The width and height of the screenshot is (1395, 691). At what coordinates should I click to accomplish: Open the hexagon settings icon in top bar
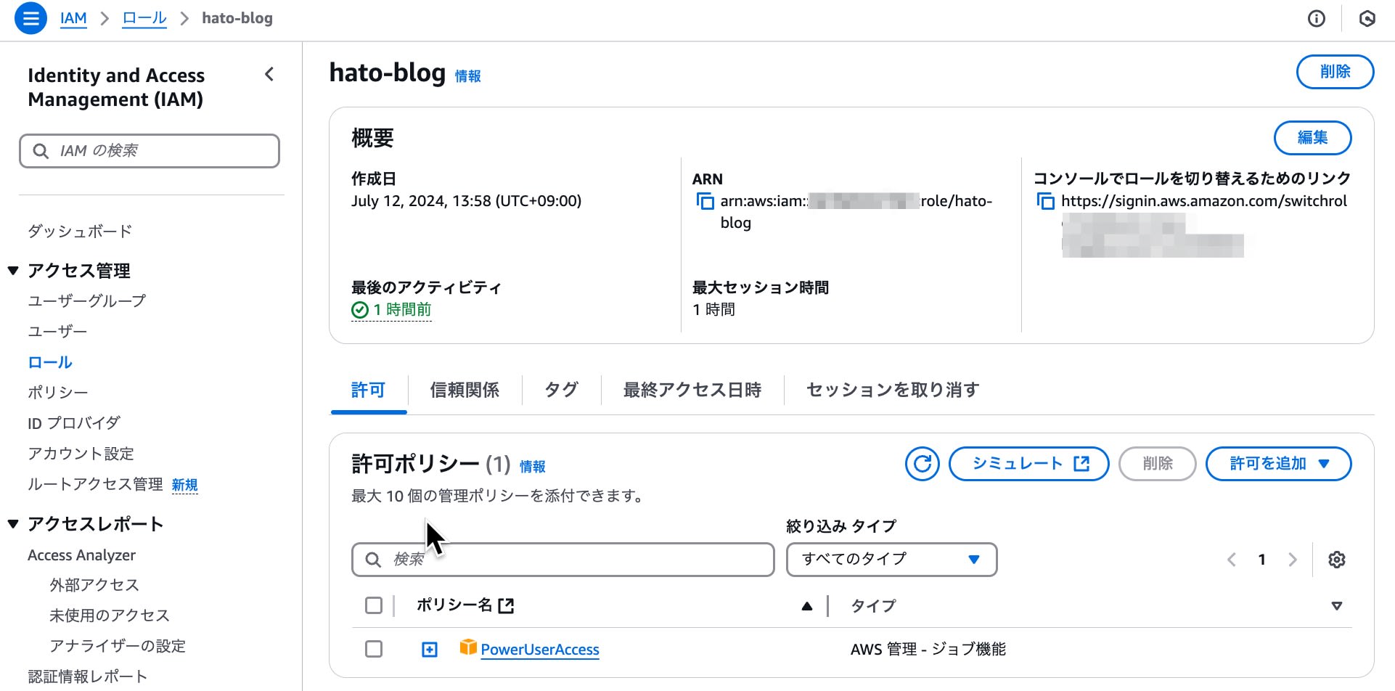1367,19
